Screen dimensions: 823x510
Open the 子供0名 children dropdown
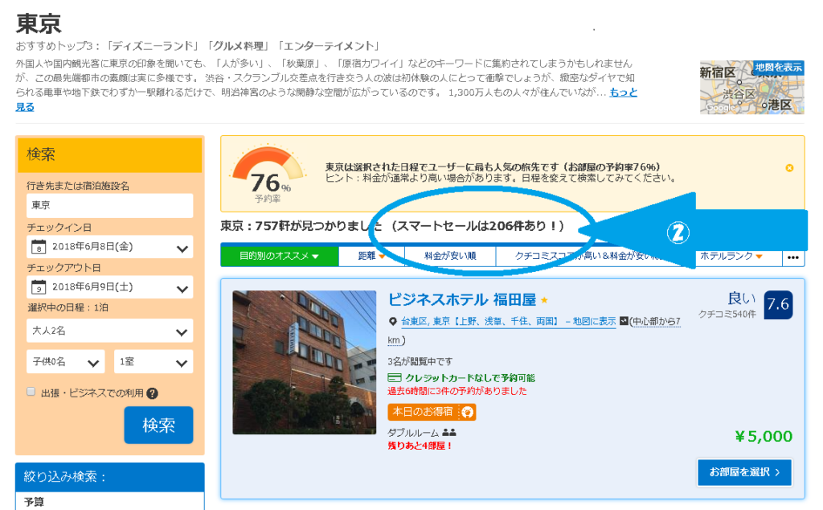tap(65, 362)
